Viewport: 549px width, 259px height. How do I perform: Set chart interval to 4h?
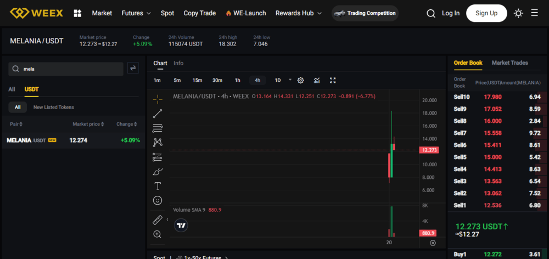coord(257,80)
